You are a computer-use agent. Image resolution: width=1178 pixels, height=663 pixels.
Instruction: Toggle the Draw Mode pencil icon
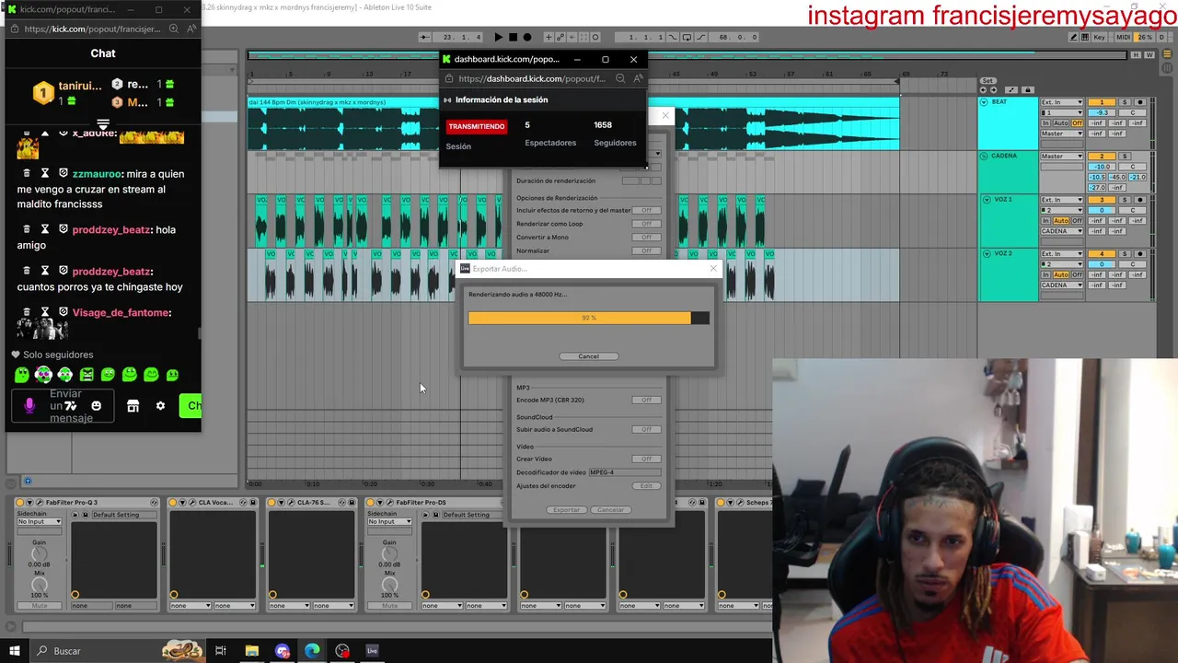(1073, 37)
